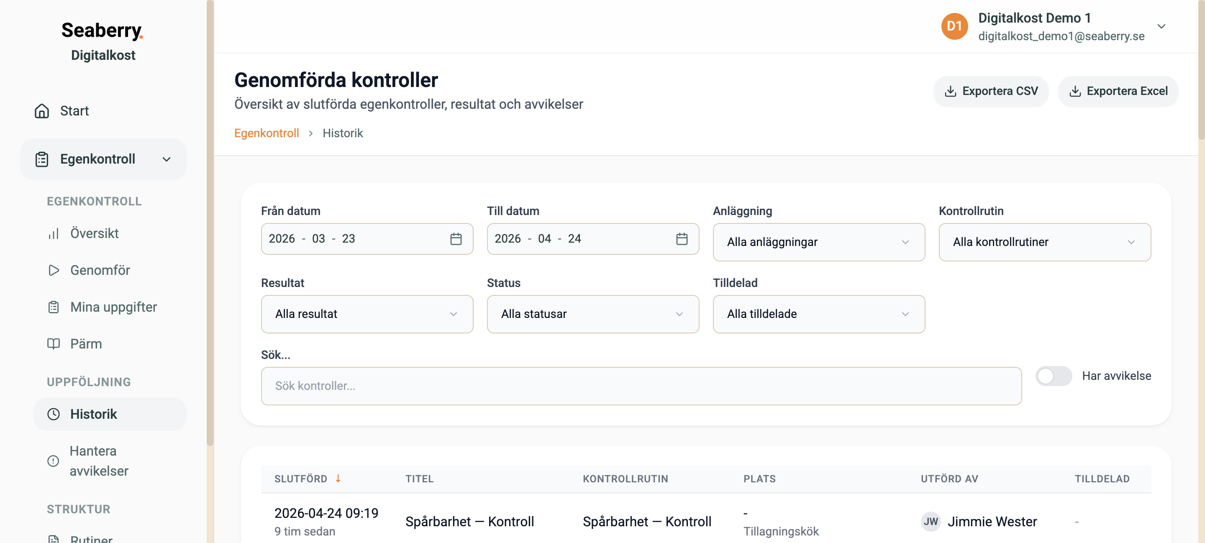Go to Start in the sidebar

coord(103,111)
